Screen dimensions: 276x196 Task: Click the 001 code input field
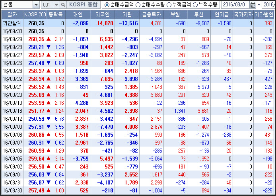(x=47, y=5)
